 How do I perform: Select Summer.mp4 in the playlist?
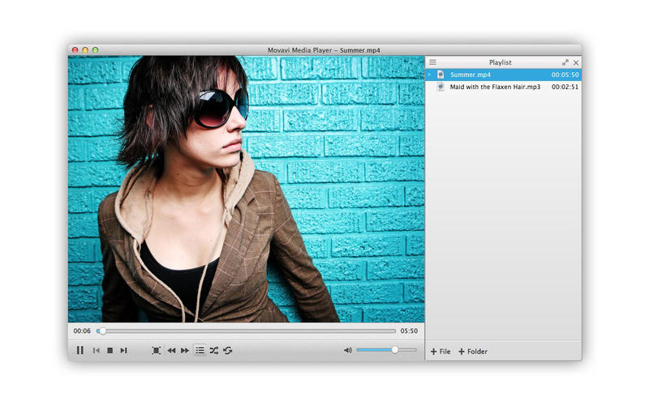tap(503, 75)
